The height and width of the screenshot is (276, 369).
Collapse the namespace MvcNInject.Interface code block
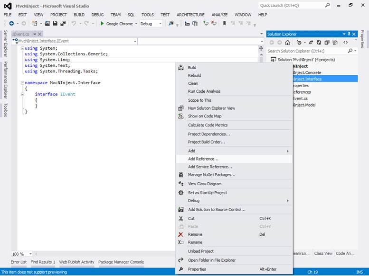point(21,83)
